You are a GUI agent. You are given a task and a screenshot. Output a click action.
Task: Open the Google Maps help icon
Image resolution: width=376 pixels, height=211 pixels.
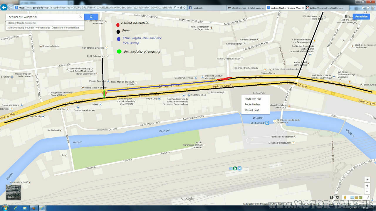tap(332, 198)
